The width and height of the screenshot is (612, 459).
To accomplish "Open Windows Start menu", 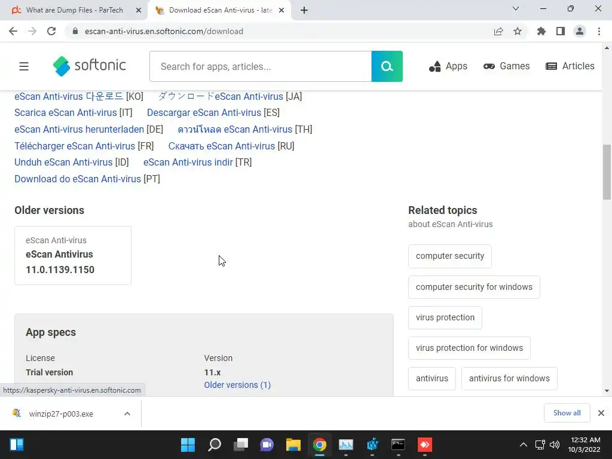I will pyautogui.click(x=188, y=445).
